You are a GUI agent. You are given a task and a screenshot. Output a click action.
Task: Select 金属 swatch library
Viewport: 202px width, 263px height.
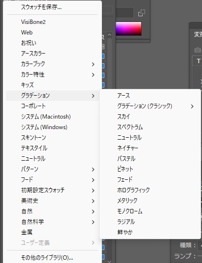(52, 232)
